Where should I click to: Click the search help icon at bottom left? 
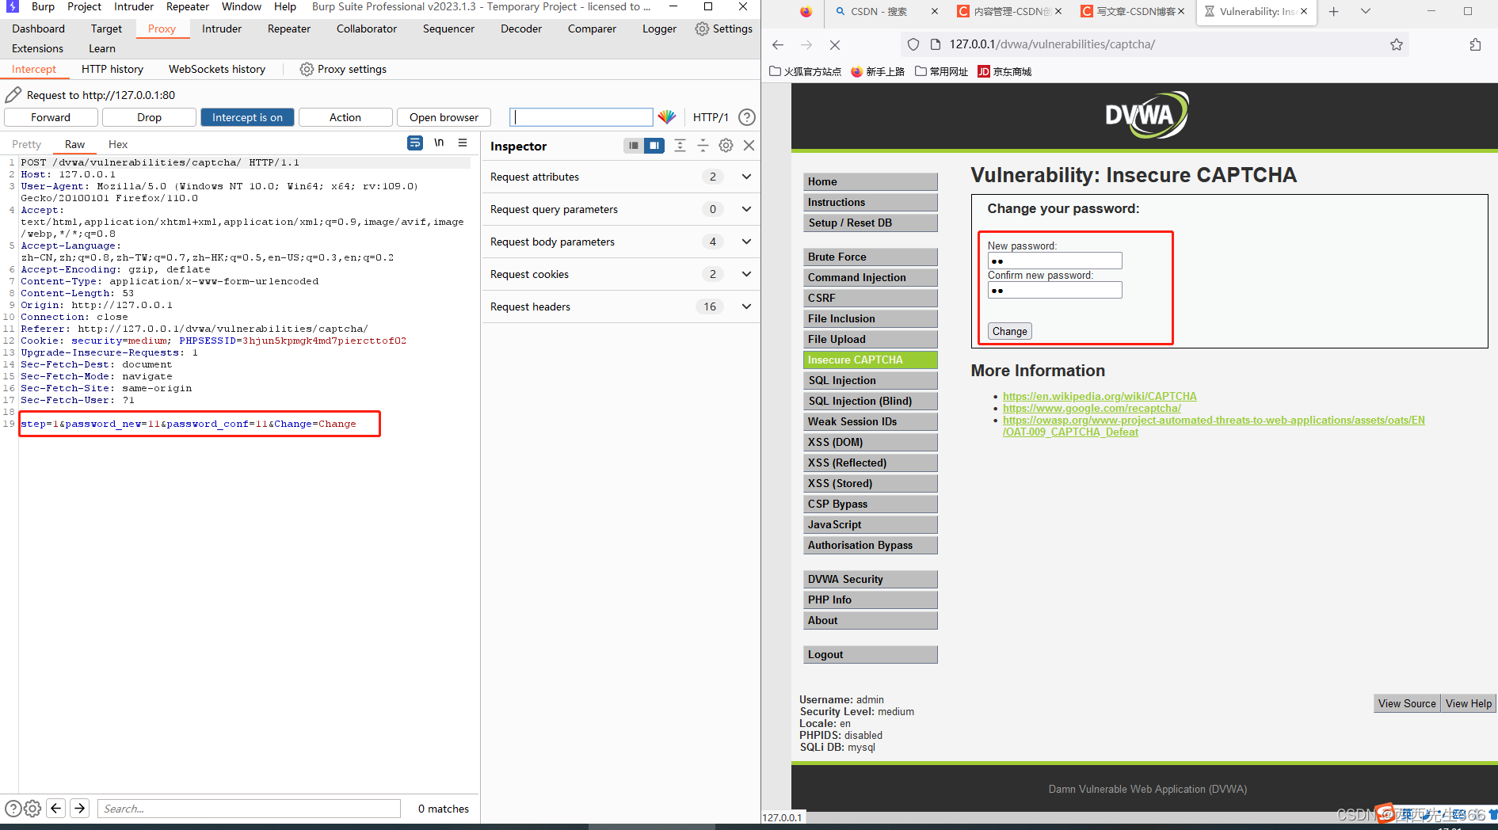[x=13, y=809]
